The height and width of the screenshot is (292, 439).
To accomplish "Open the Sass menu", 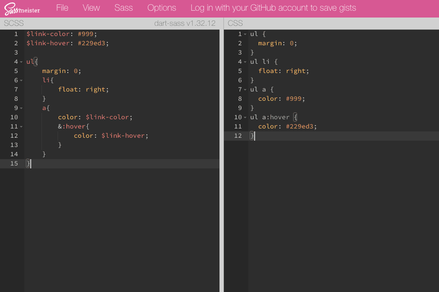I will pos(123,7).
